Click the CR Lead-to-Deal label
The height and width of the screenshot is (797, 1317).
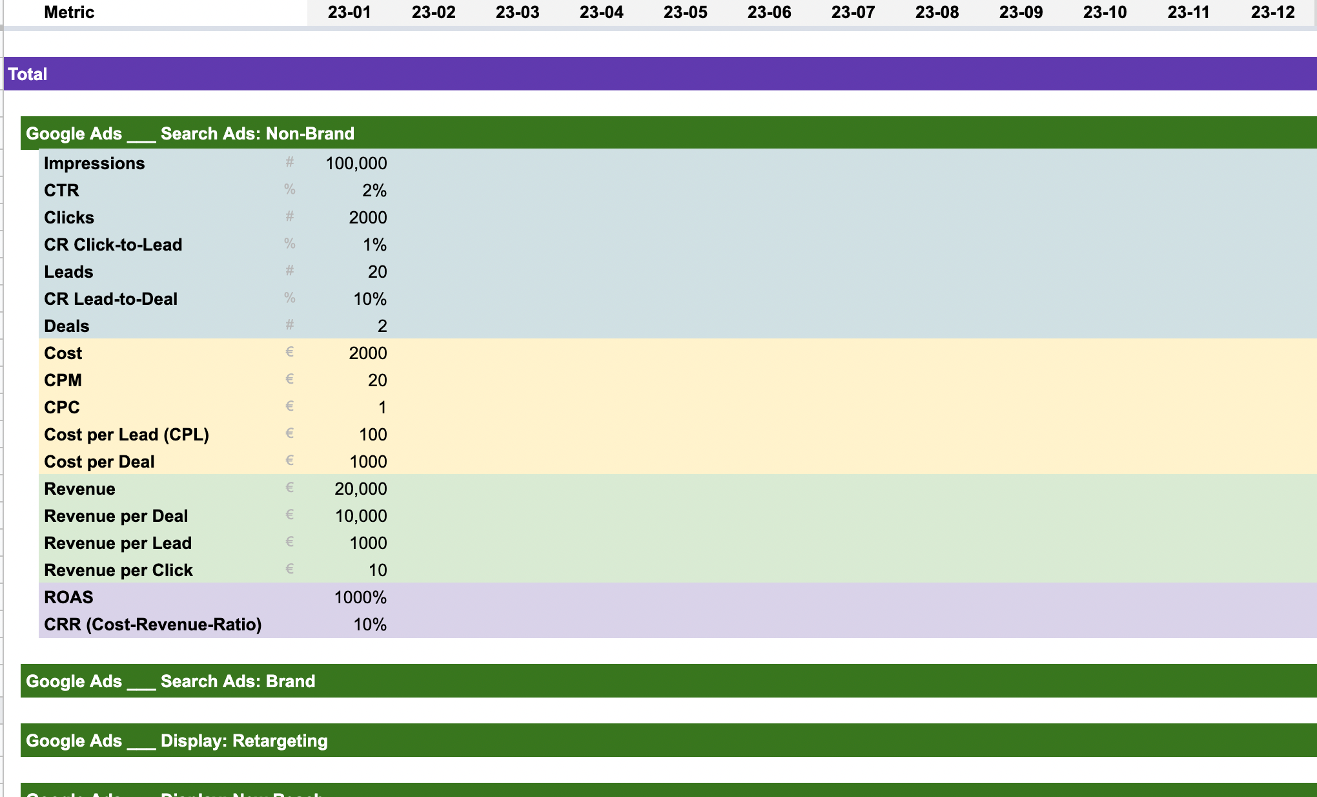coord(110,299)
